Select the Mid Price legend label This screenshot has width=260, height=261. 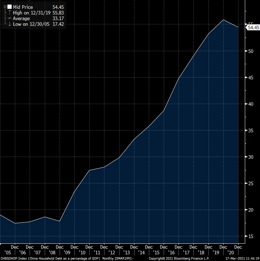[x=23, y=7]
